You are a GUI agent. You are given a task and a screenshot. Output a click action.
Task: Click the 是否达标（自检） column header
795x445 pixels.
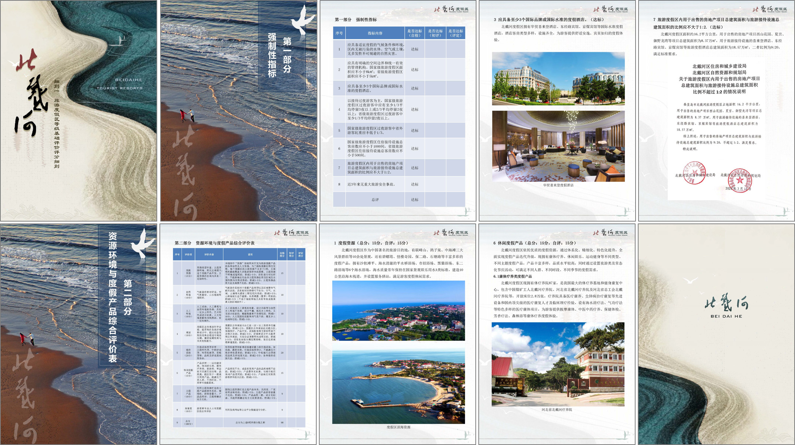click(x=415, y=33)
